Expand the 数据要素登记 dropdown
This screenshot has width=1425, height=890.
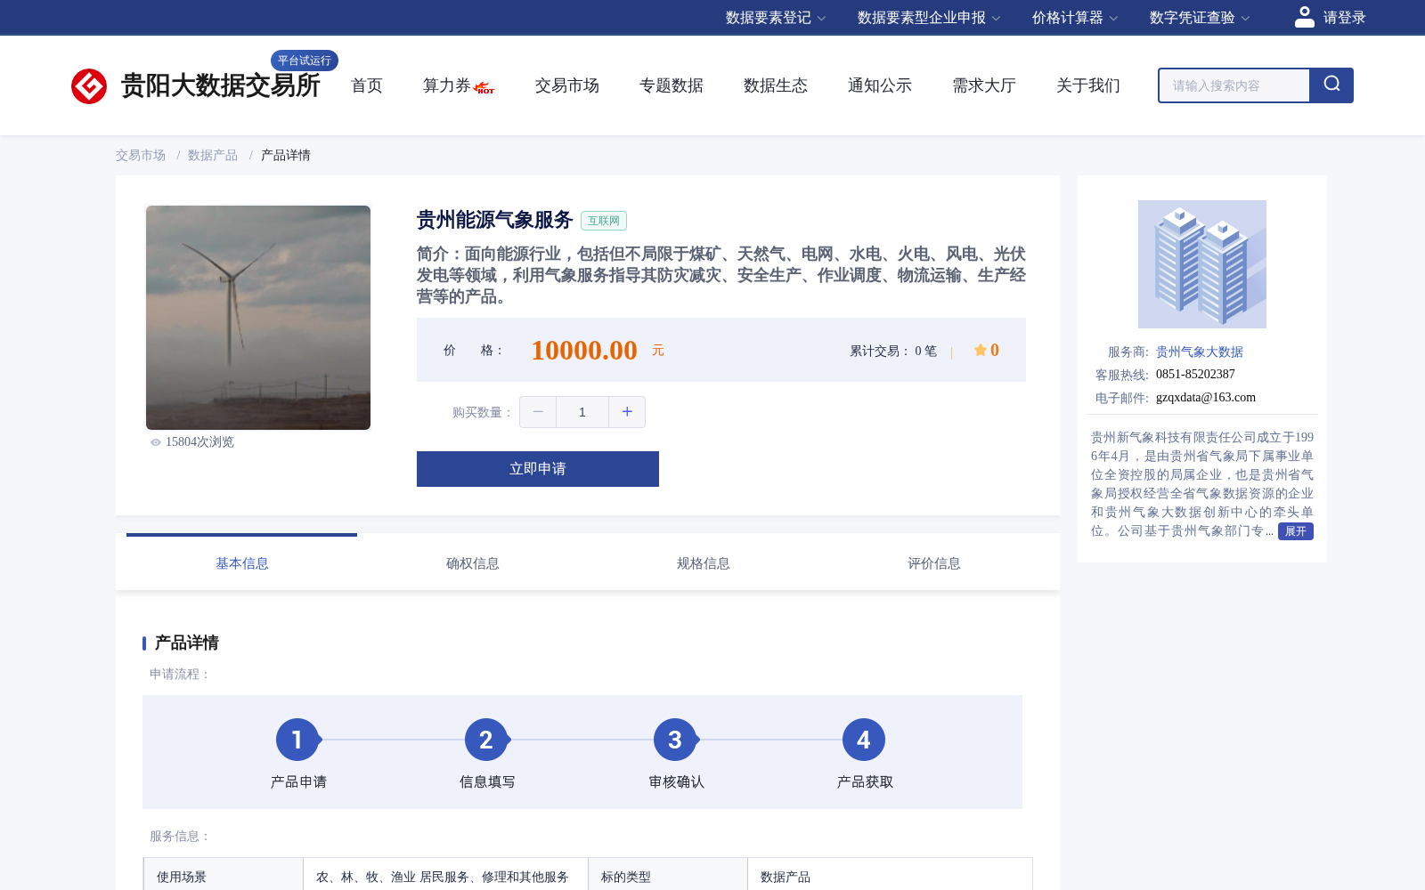click(x=776, y=18)
